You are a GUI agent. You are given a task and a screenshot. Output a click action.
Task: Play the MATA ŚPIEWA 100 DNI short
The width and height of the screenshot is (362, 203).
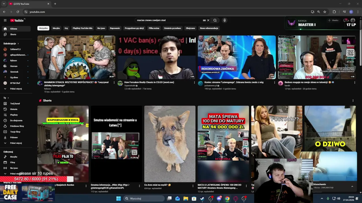point(223,144)
